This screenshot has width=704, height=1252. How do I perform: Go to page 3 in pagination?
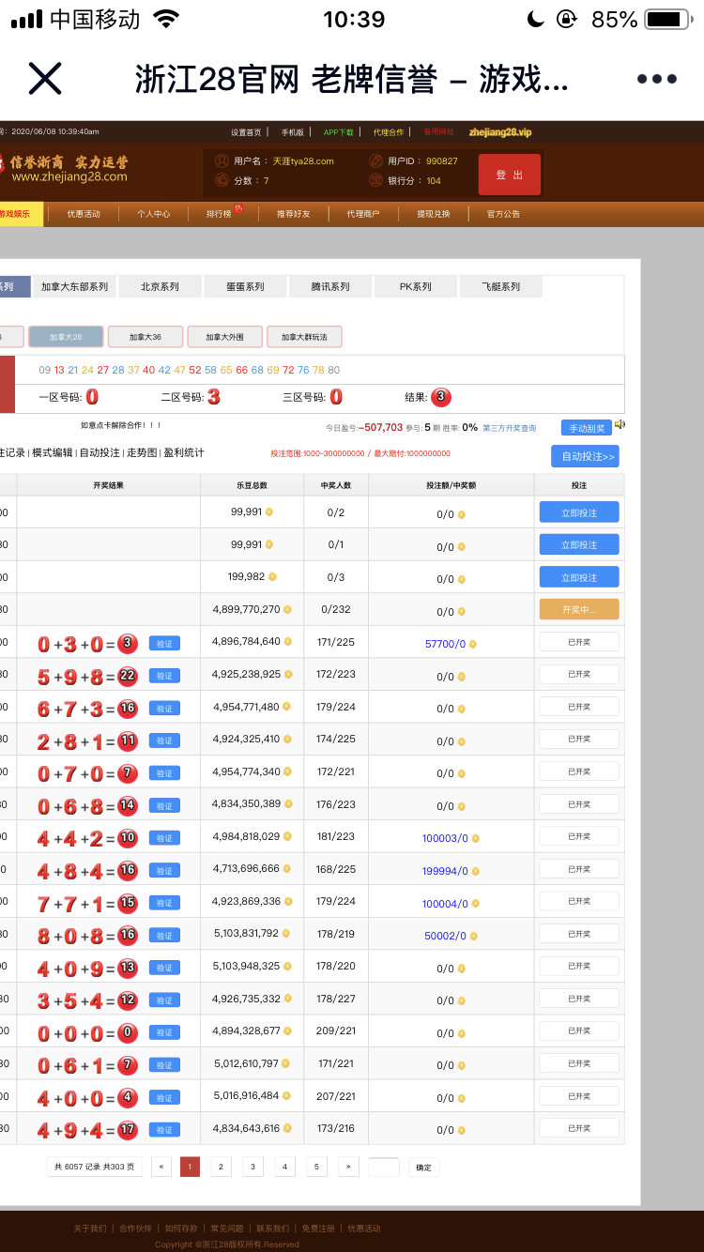point(253,1167)
